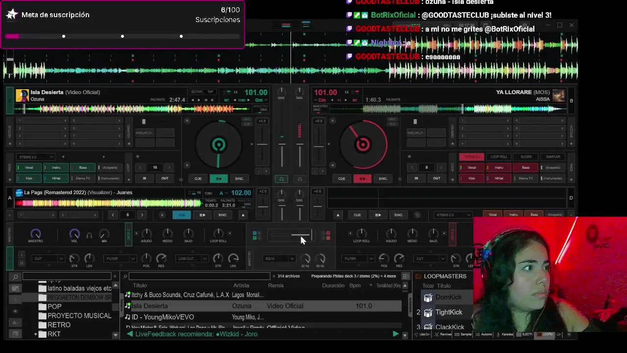Viewport: 627px width, 353px height.
Task: Expand deck A with the up arrow
Action: [242, 215]
